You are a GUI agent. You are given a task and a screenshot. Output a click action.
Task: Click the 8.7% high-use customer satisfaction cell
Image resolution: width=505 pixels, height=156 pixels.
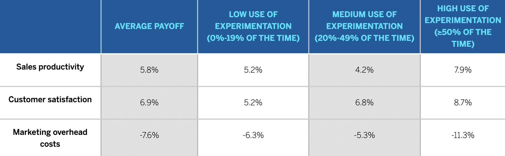click(x=463, y=102)
